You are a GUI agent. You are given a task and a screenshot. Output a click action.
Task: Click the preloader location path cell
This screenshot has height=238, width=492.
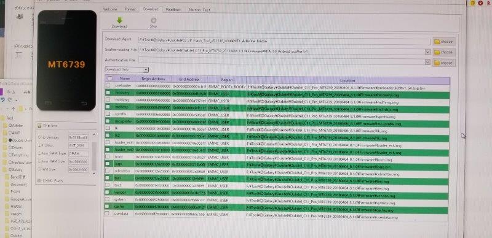(347, 88)
